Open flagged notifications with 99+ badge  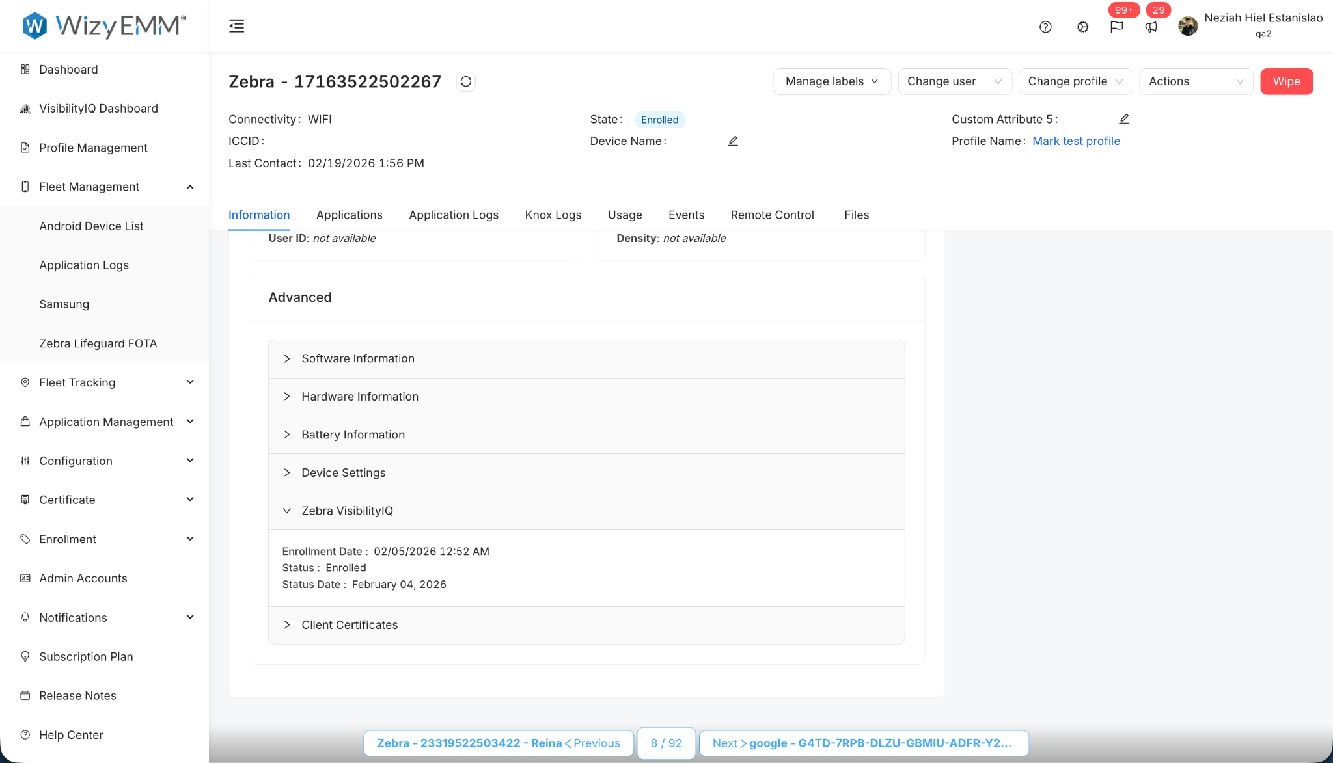tap(1117, 27)
